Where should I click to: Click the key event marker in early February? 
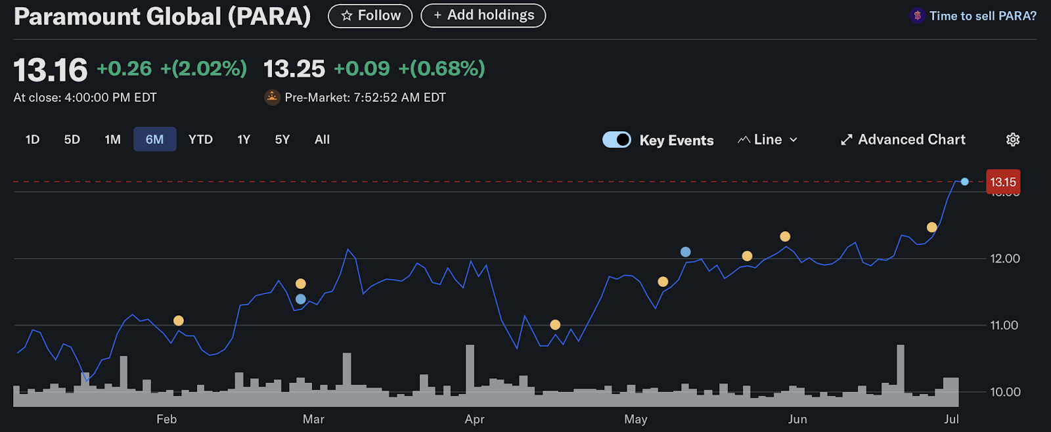click(x=179, y=320)
